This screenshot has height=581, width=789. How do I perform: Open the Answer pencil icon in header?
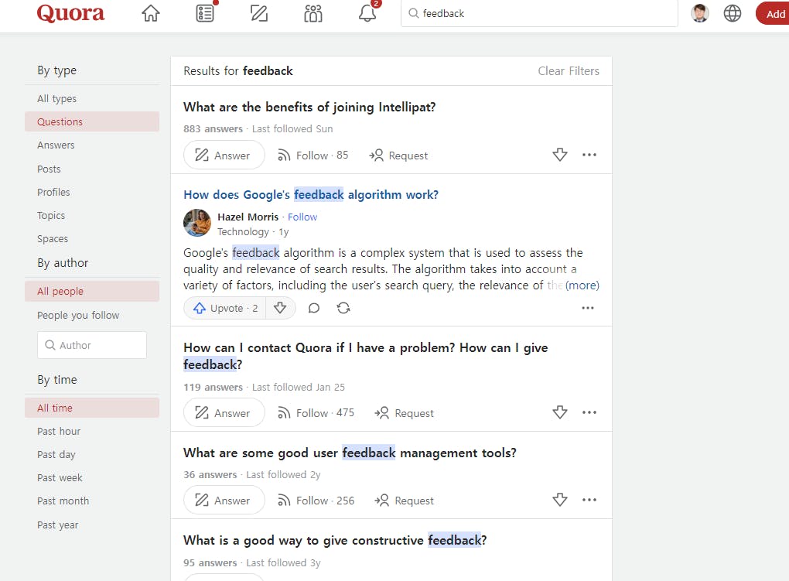click(259, 13)
